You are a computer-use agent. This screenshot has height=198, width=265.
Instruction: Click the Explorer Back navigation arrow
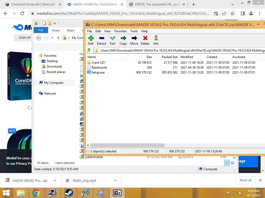pos(39,38)
